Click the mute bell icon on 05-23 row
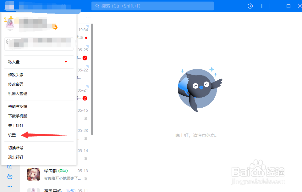This screenshot has width=302, height=192. (86, 138)
